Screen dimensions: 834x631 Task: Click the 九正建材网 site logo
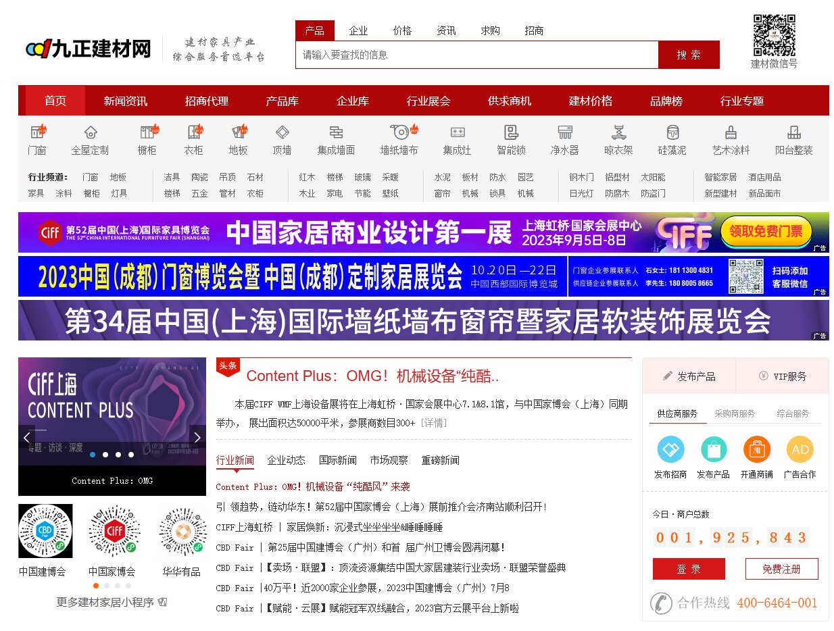click(x=88, y=49)
